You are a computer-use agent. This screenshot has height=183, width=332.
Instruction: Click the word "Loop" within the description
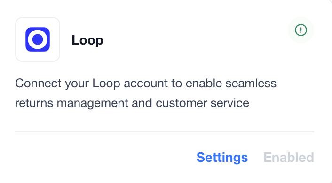pyautogui.click(x=106, y=84)
